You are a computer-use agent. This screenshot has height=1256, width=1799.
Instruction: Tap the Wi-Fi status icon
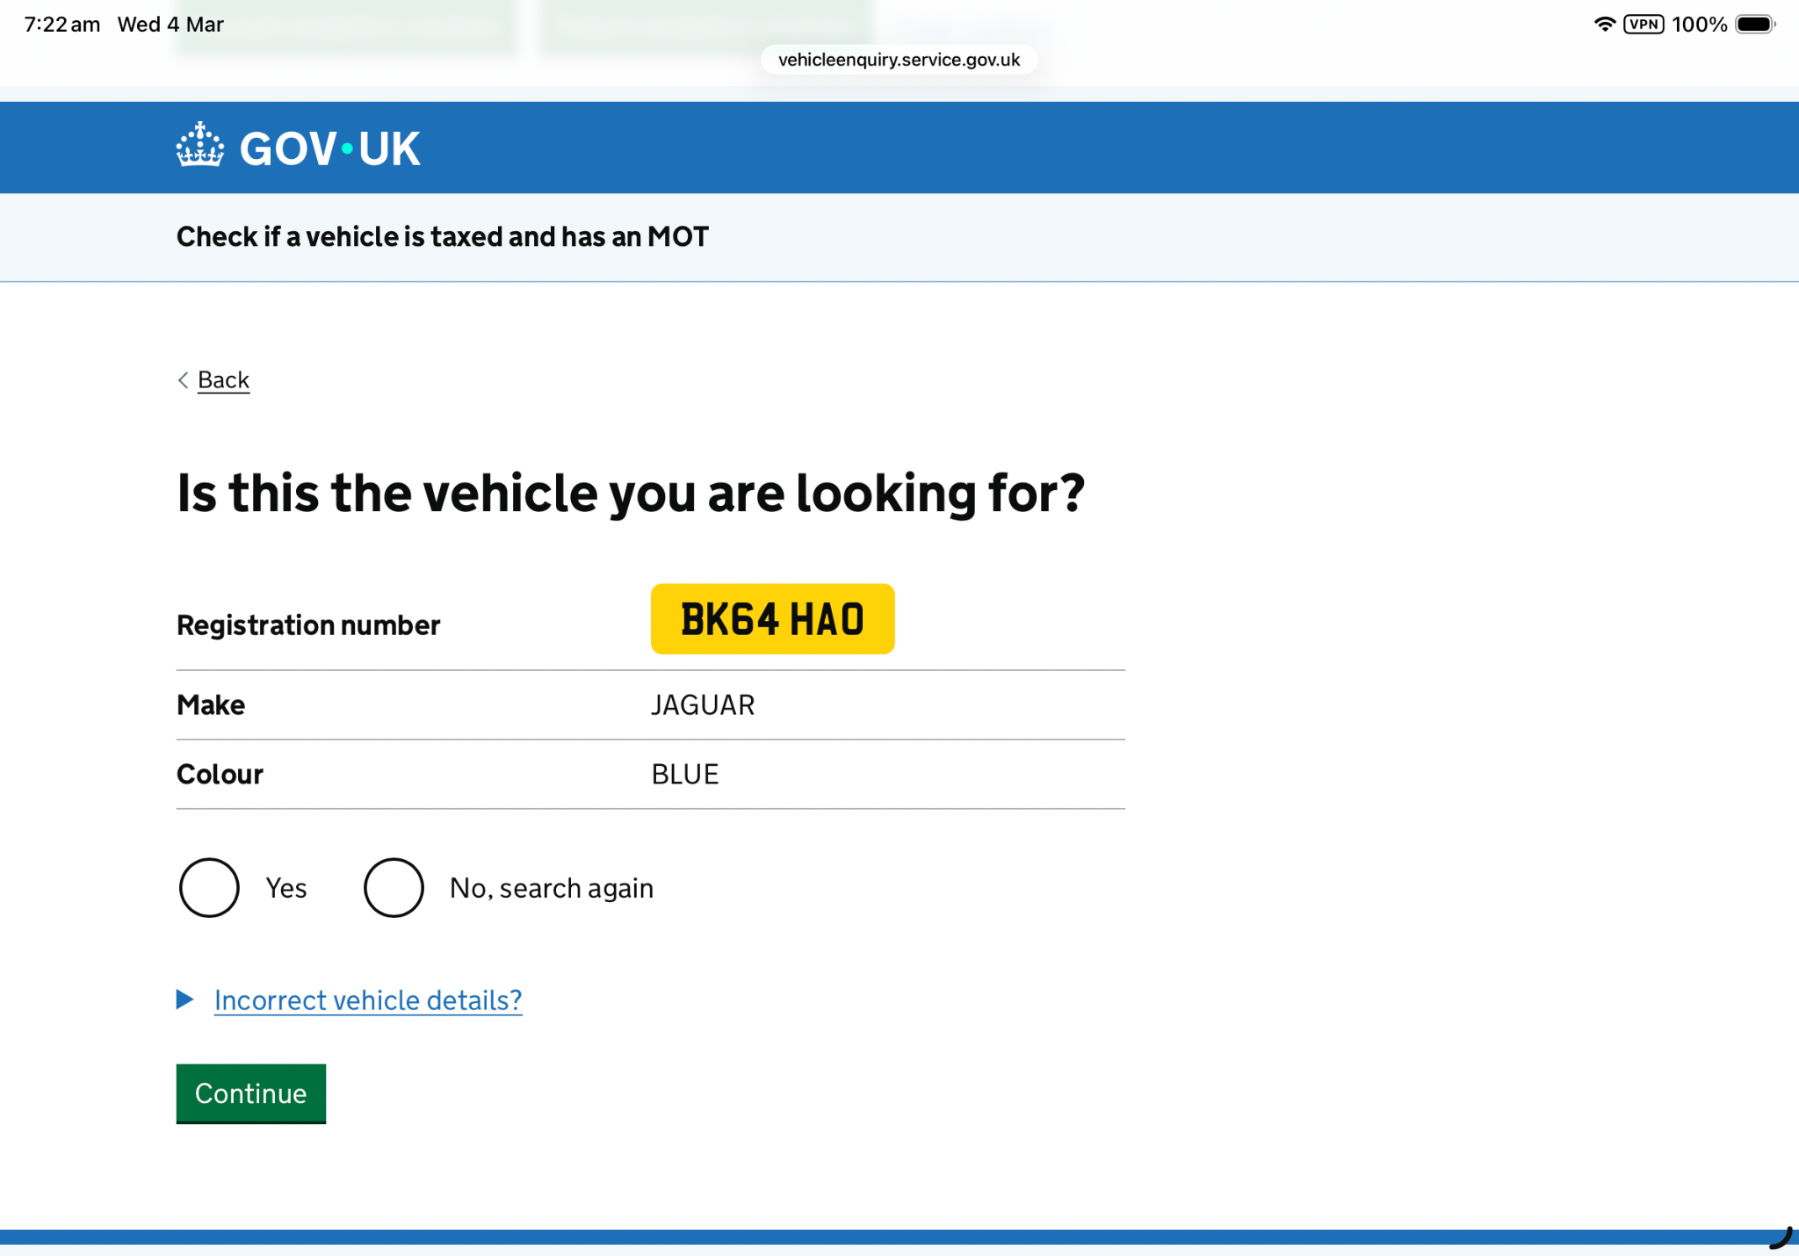tap(1604, 25)
